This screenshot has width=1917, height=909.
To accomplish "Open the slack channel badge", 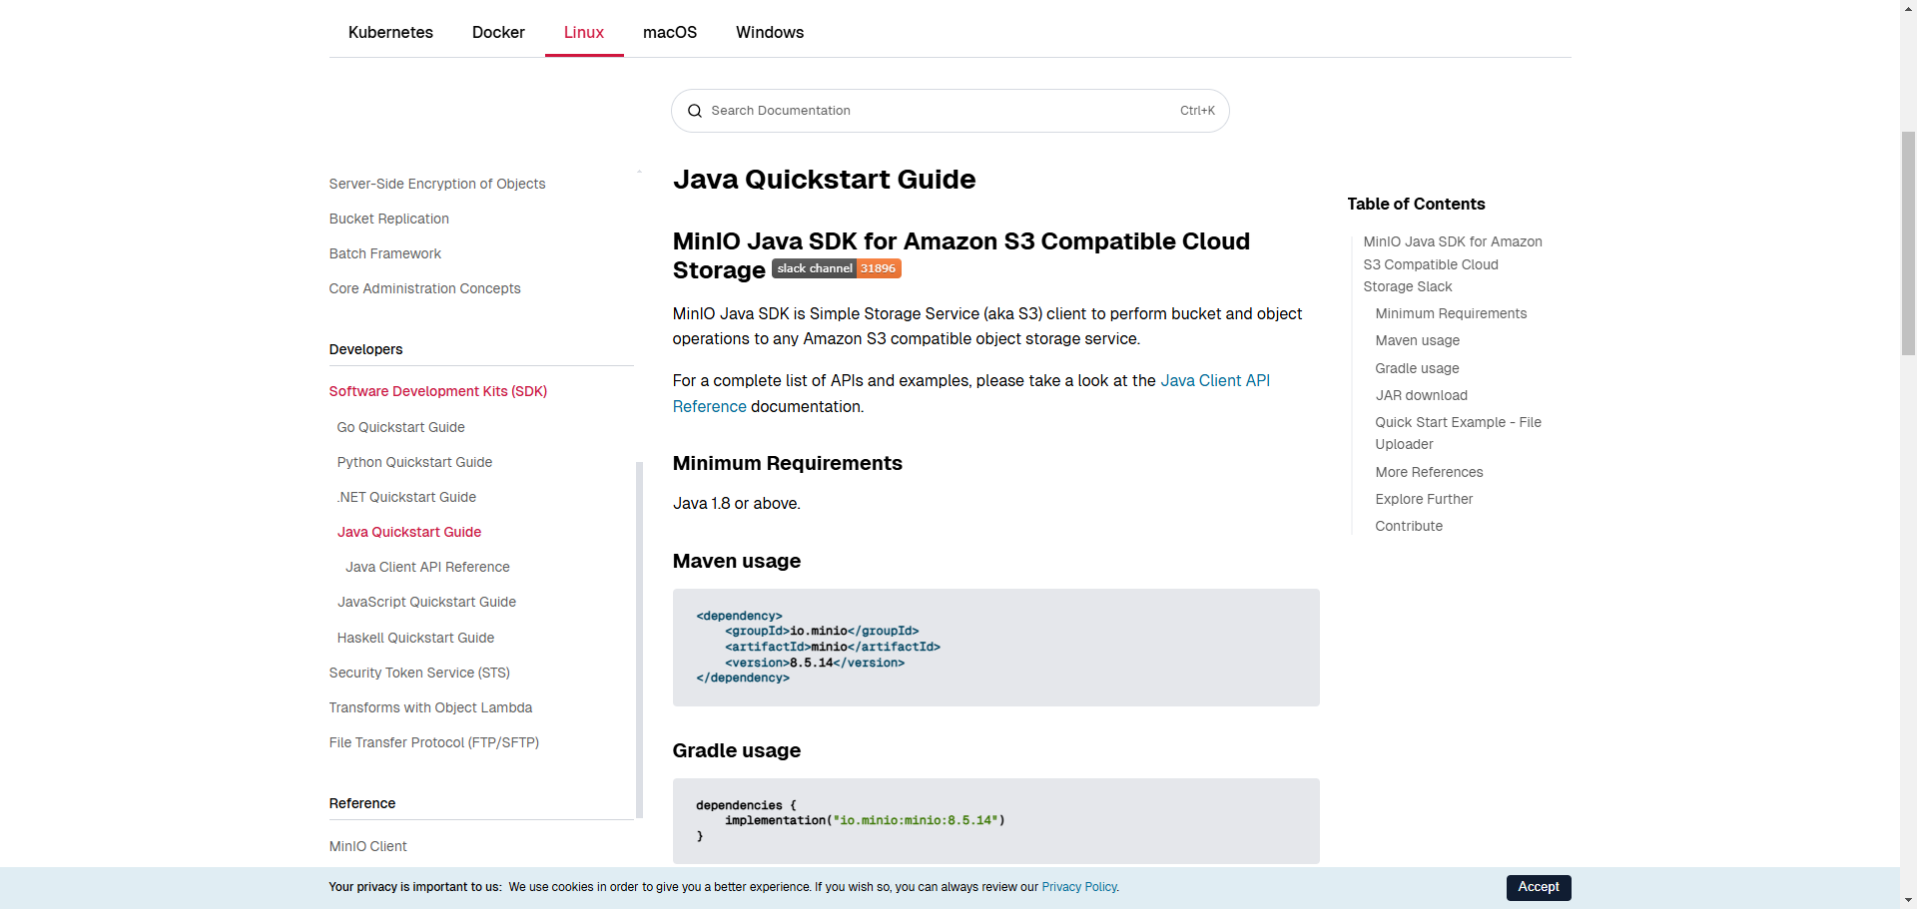I will coord(837,268).
